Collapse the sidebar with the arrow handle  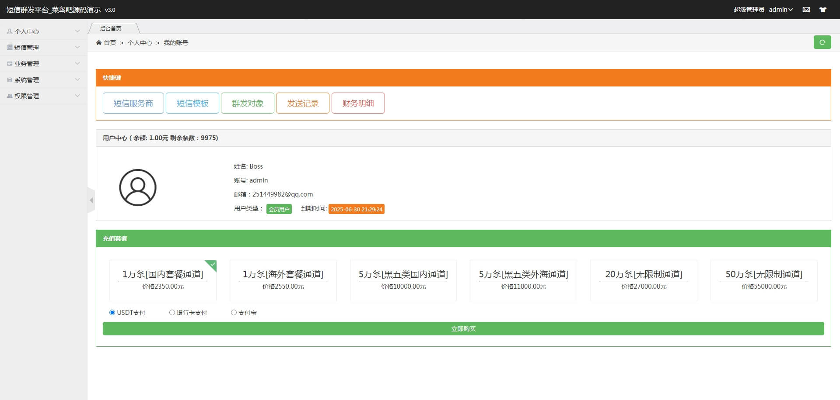tap(91, 200)
